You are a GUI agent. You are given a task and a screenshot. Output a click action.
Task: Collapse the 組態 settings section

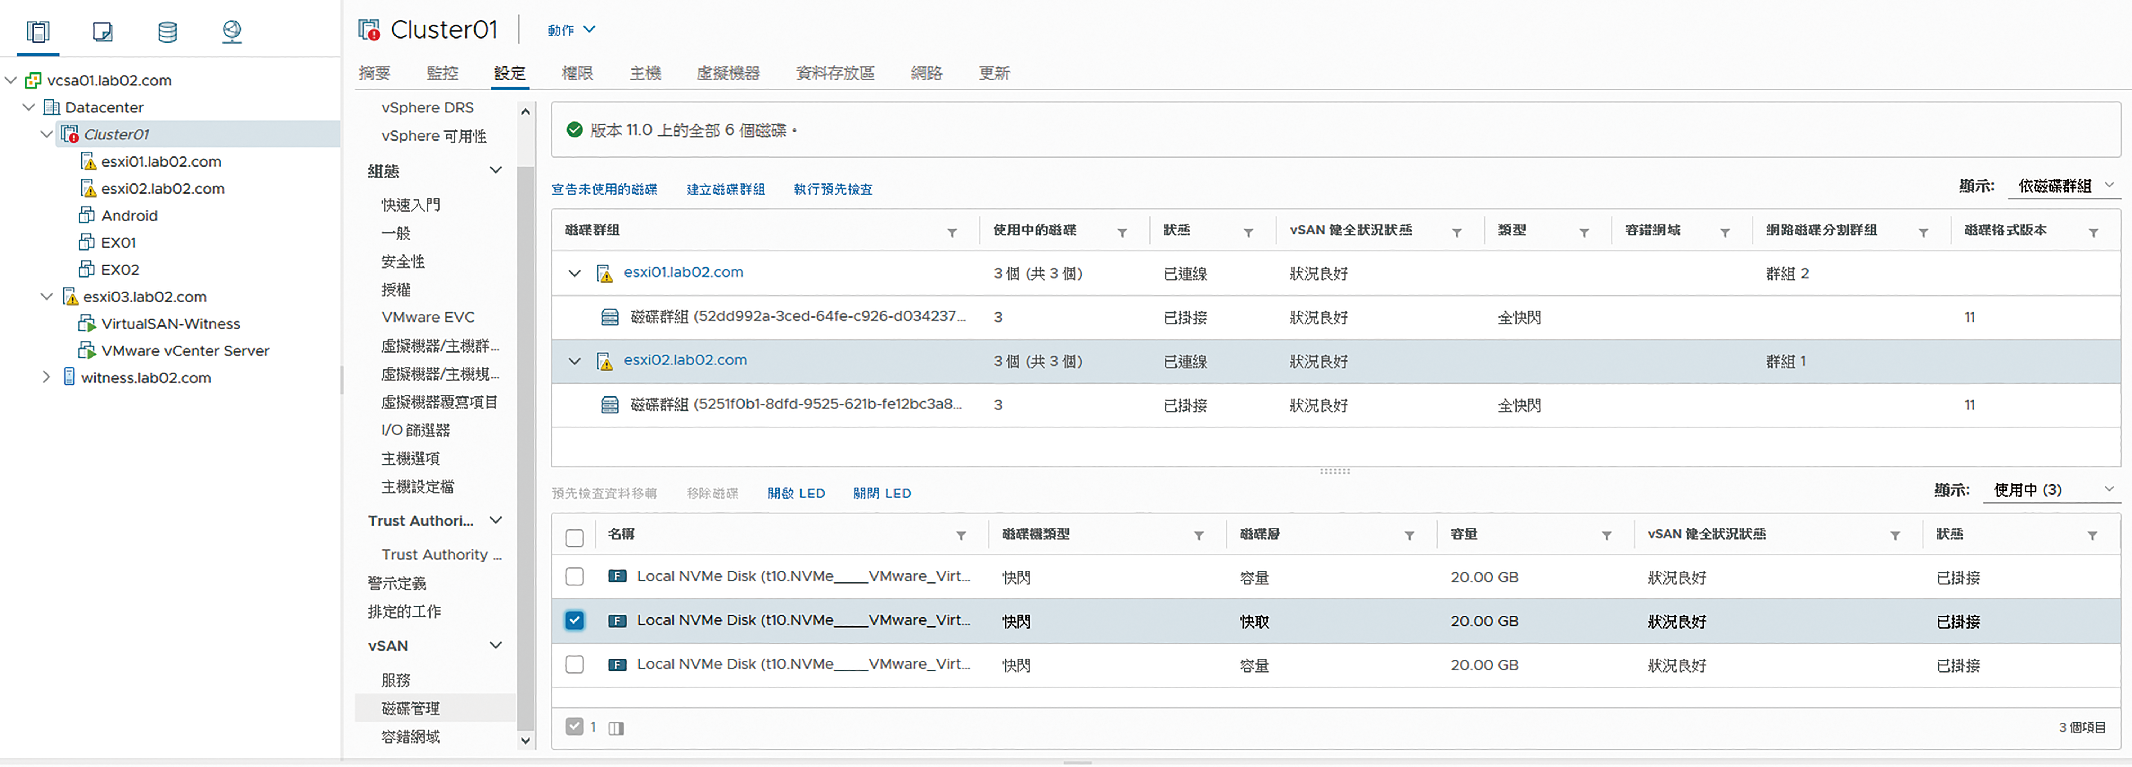(x=496, y=170)
